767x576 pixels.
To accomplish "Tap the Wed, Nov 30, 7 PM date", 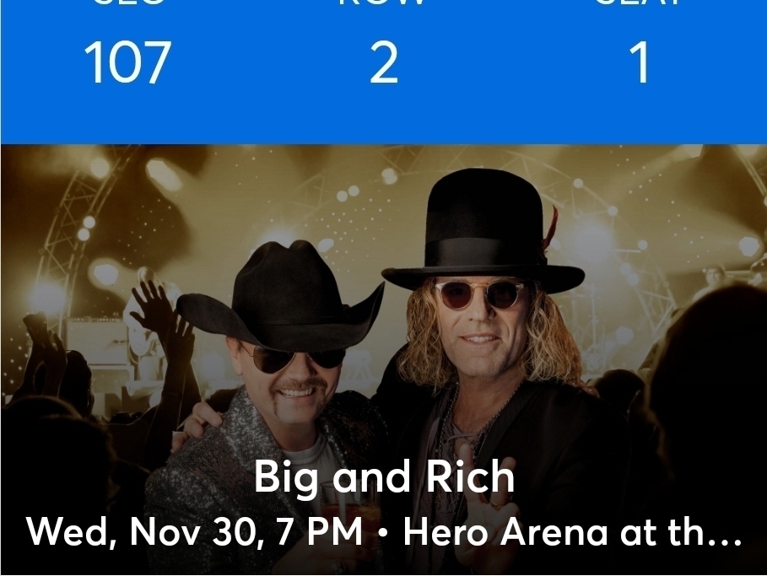I will [x=194, y=532].
